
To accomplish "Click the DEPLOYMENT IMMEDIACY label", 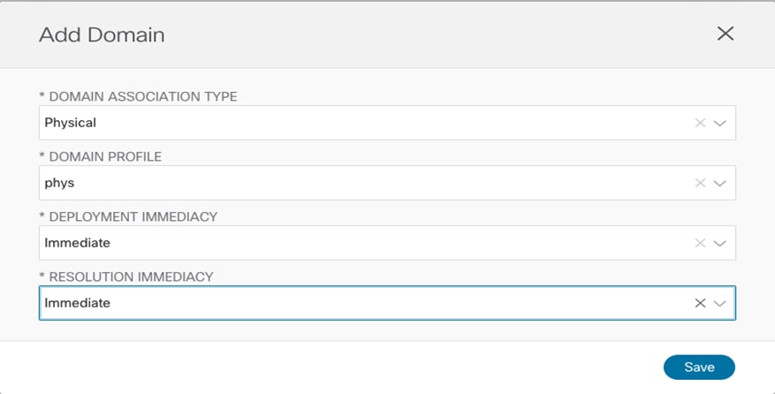I will tap(128, 216).
